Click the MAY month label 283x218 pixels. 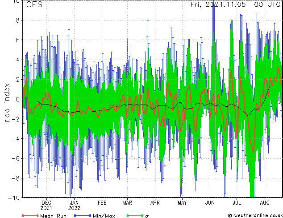pyautogui.click(x=182, y=203)
